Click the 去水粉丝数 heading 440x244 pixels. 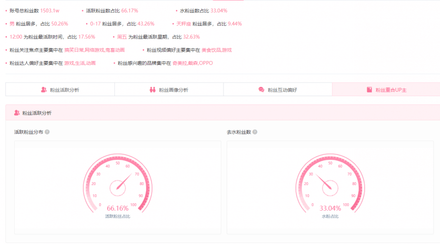click(239, 132)
